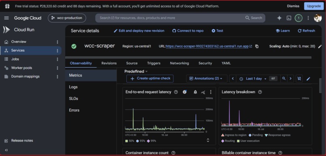Edit scaling settings pencil icon

tap(320, 46)
